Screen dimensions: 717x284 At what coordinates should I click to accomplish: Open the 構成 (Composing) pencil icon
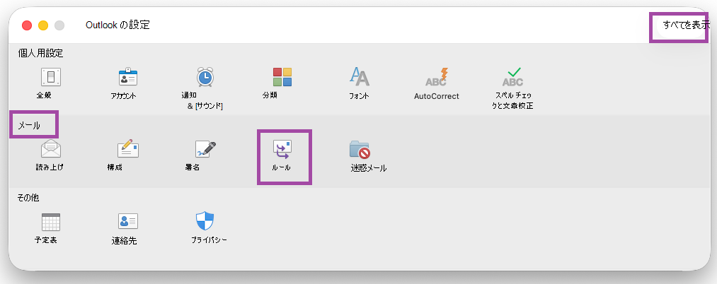tap(128, 148)
